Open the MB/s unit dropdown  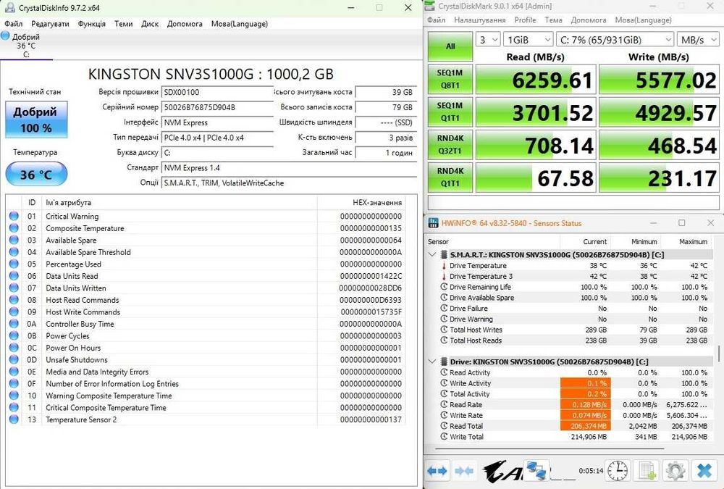[696, 40]
